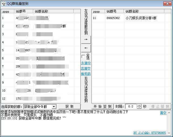Increase interval with spinner up arrow
The height and width of the screenshot is (137, 173).
pos(139,105)
